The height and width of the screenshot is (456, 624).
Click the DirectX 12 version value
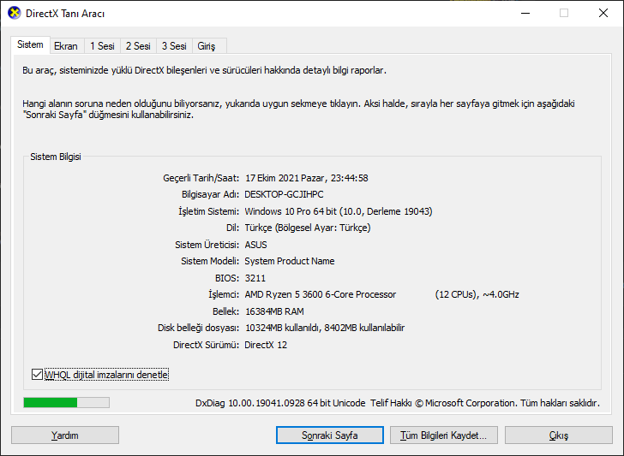click(266, 345)
